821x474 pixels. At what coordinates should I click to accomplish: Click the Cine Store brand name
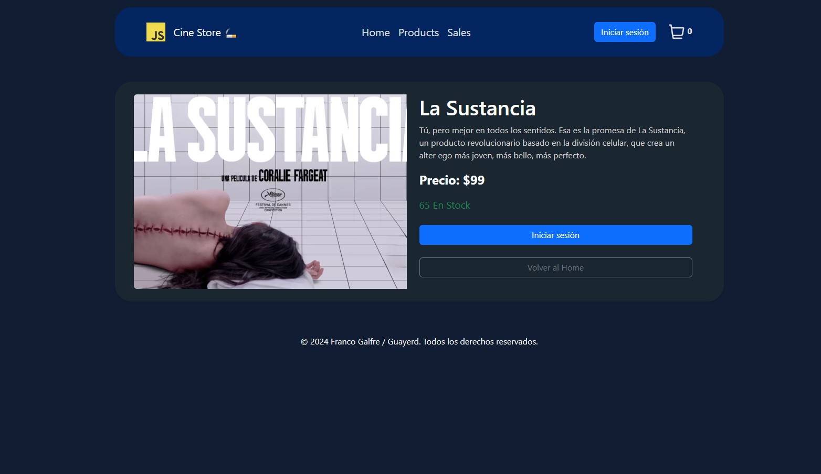tap(197, 33)
